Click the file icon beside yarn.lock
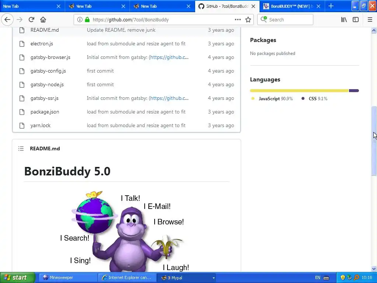 (22, 125)
